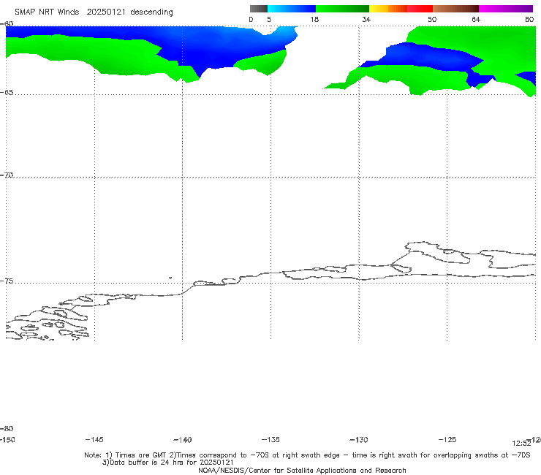Click the 'SMAP NRT Winds 20250121 descending' title
This screenshot has width=541, height=475.
tap(94, 12)
